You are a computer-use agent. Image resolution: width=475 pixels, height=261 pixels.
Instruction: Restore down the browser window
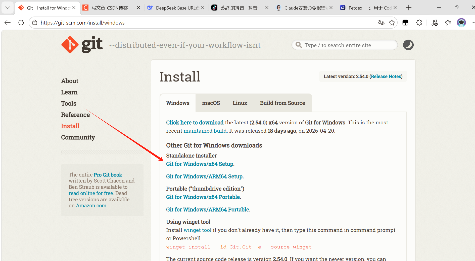[456, 8]
